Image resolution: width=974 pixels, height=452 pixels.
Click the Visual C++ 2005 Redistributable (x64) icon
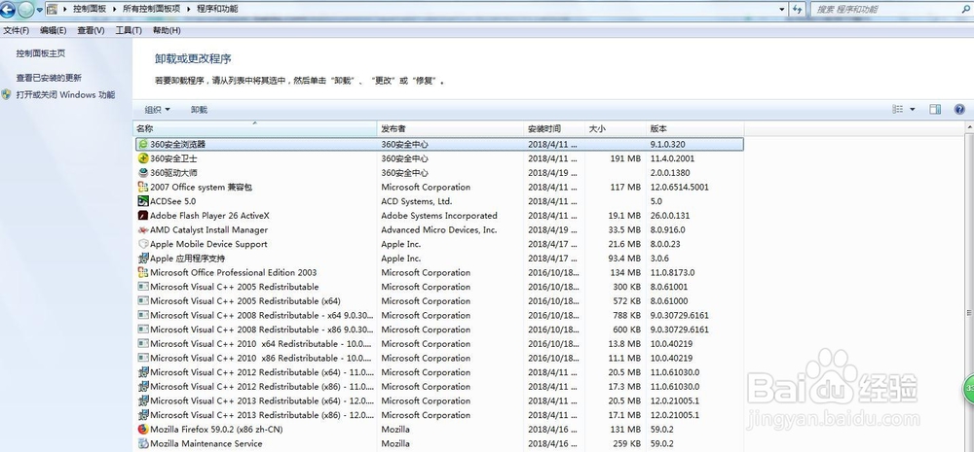[143, 301]
